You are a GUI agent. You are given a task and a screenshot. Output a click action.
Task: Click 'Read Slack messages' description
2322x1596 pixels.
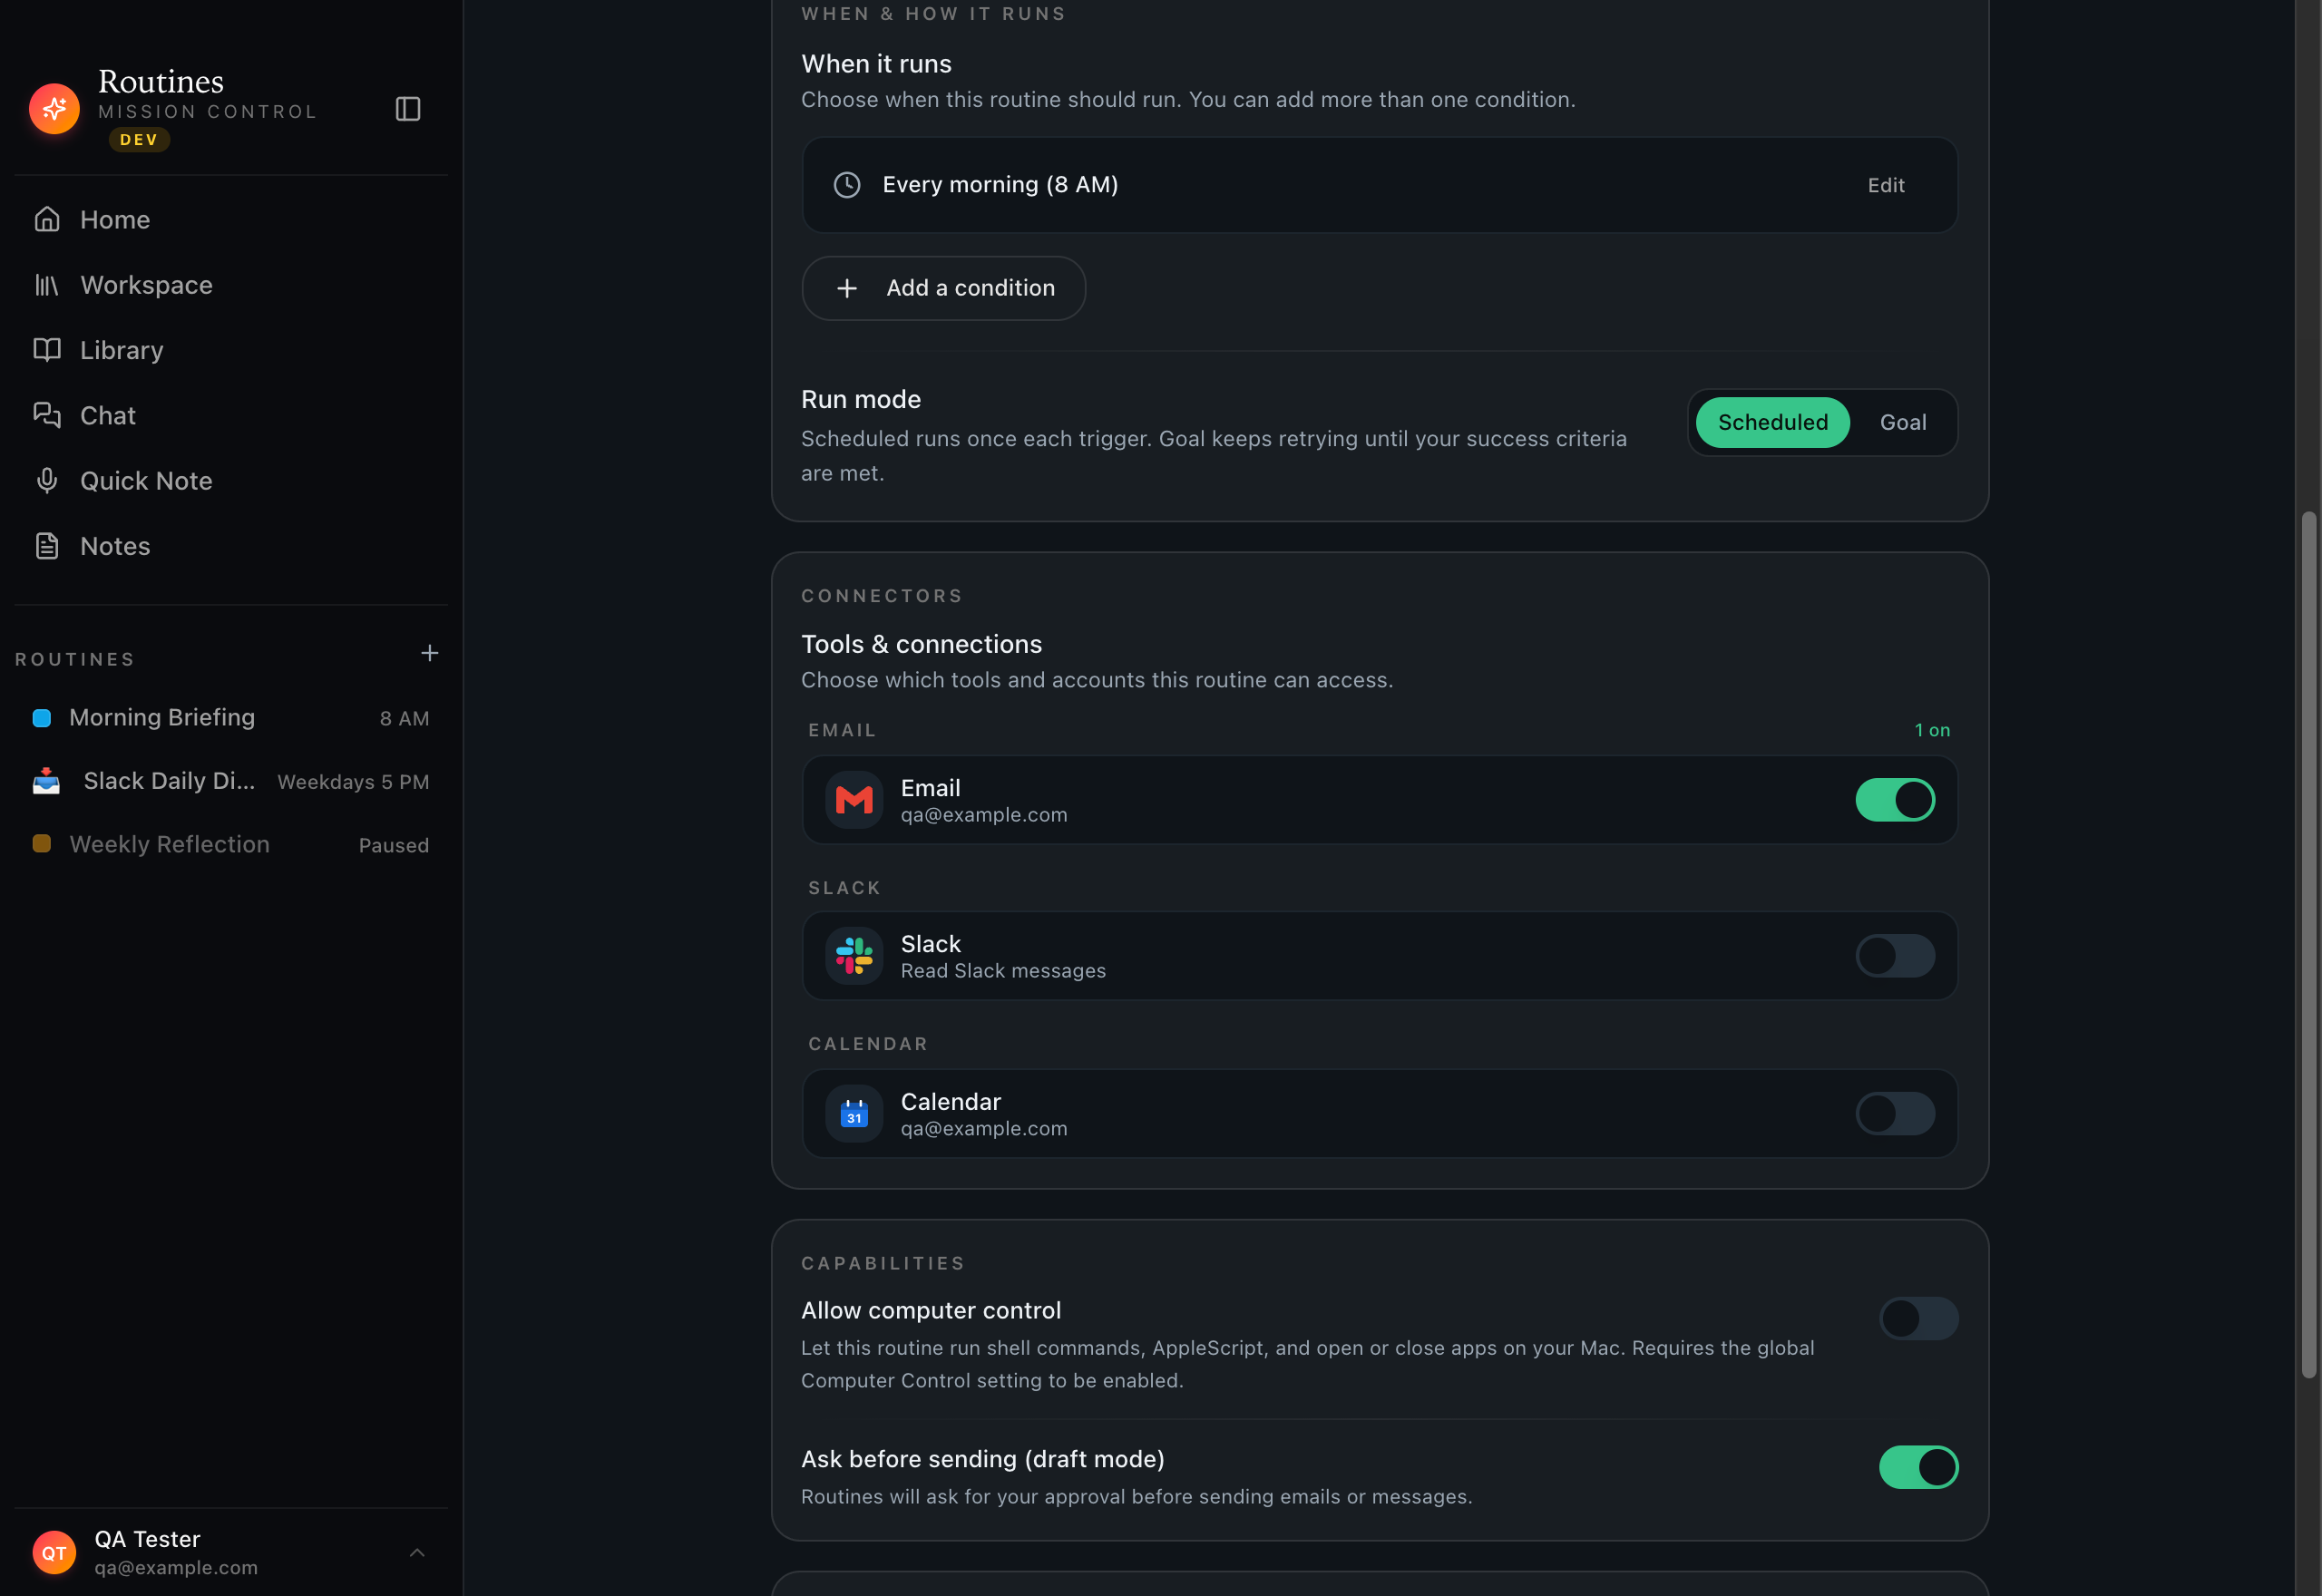tap(1003, 971)
